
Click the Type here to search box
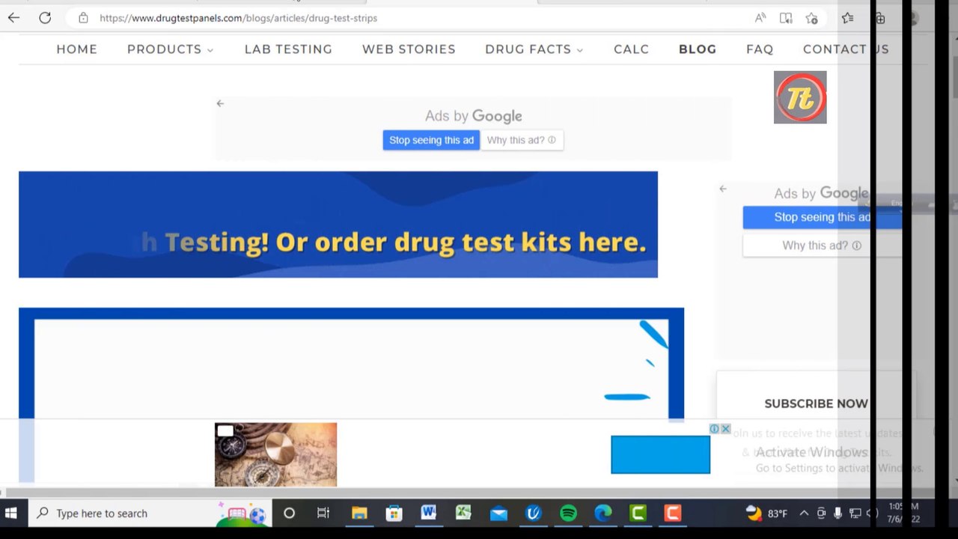150,514
